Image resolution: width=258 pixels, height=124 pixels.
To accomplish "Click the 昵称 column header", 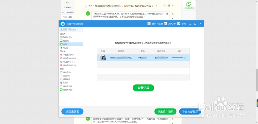I will (x=143, y=51).
